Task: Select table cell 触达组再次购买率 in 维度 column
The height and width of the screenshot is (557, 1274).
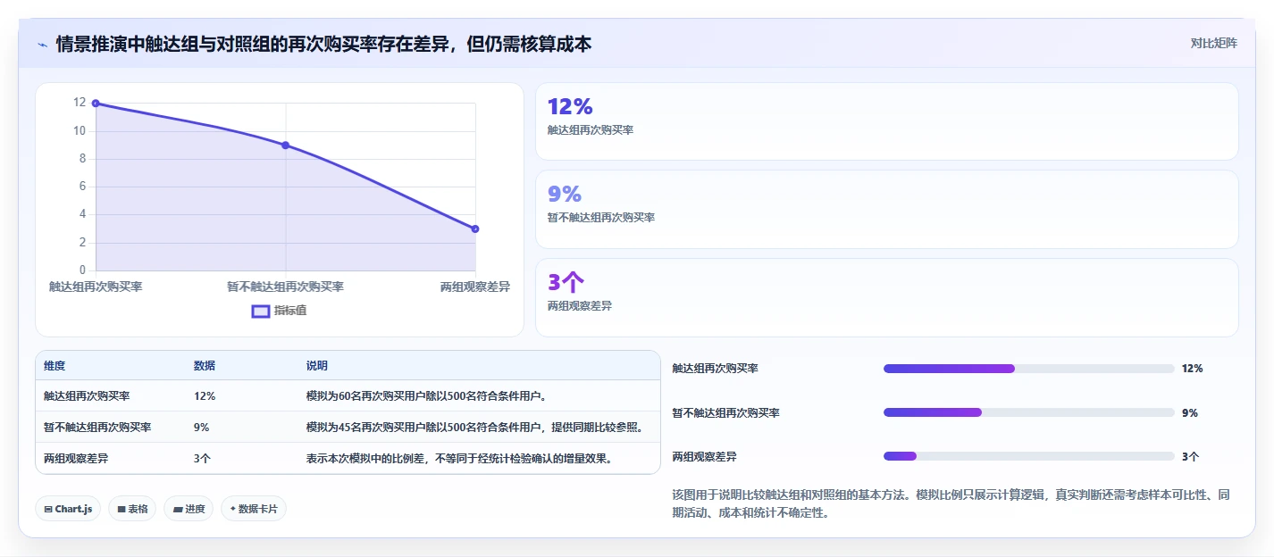Action: (87, 395)
